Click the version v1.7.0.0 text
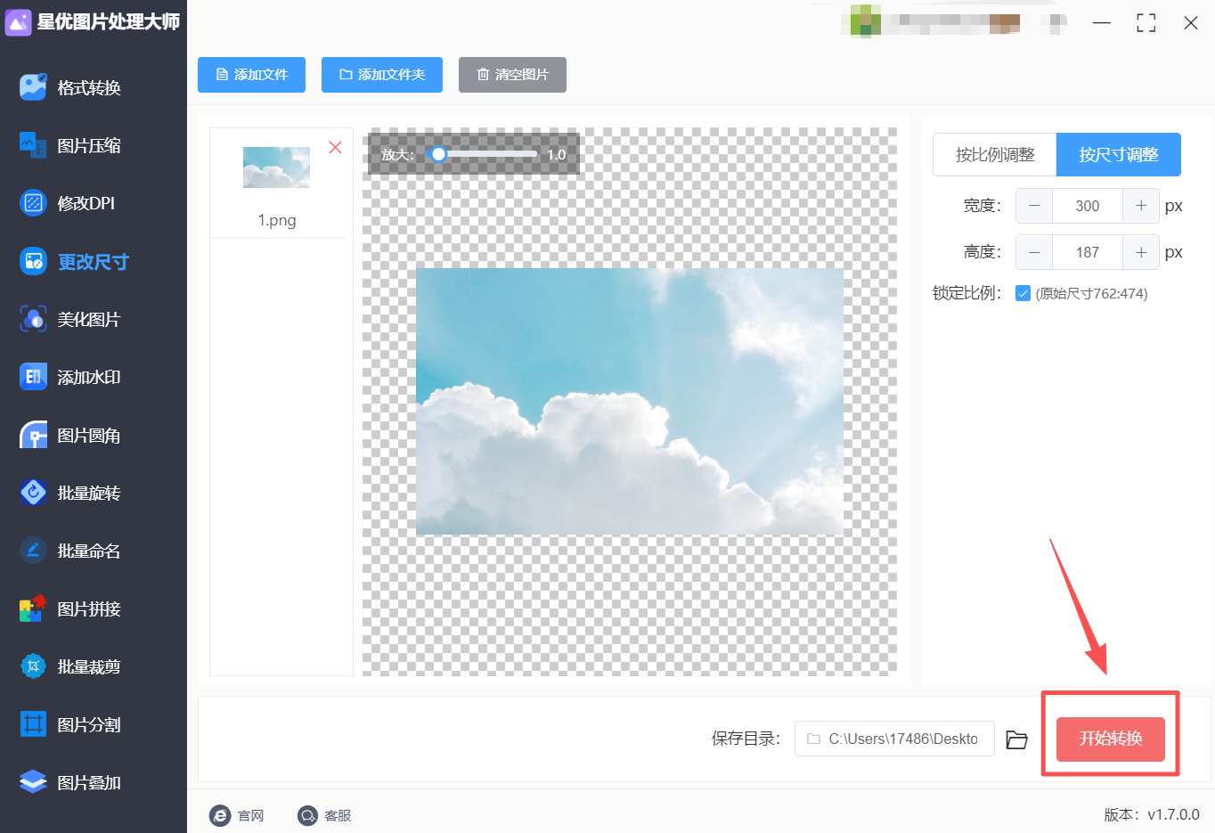The width and height of the screenshot is (1215, 833). pos(1152,814)
